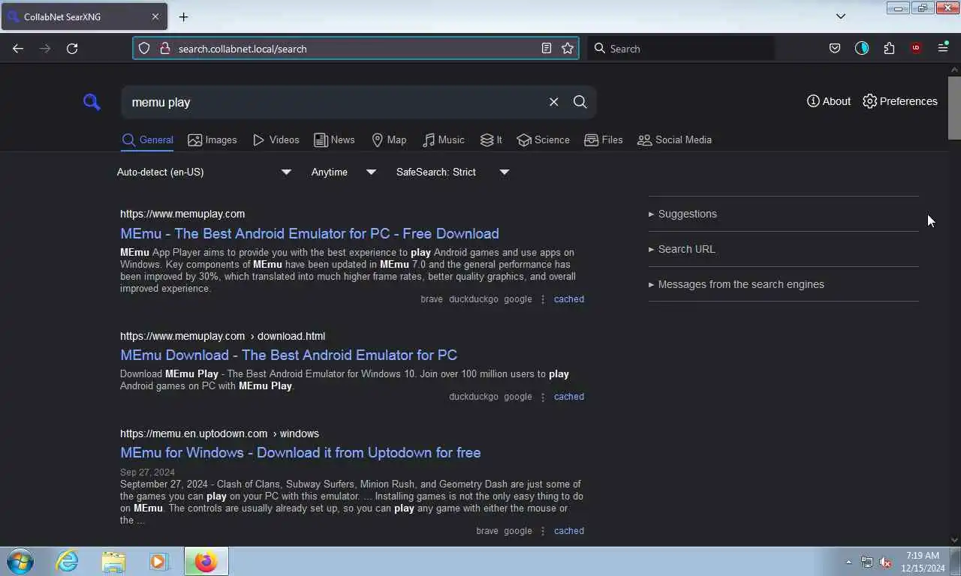This screenshot has height=576, width=961.
Task: Click the memu.en.uptodown.com windows URL
Action: coord(219,433)
